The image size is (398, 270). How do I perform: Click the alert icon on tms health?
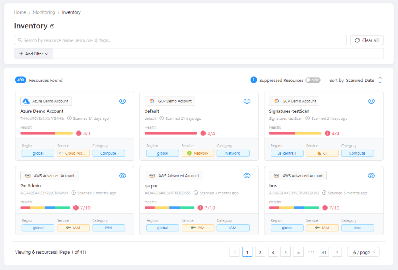click(x=325, y=208)
